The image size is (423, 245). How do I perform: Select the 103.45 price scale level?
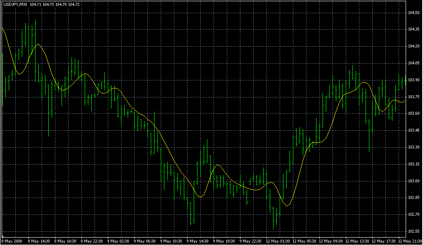coord(414,130)
